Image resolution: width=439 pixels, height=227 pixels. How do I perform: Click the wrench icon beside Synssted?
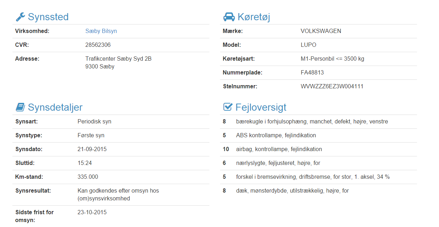(20, 17)
